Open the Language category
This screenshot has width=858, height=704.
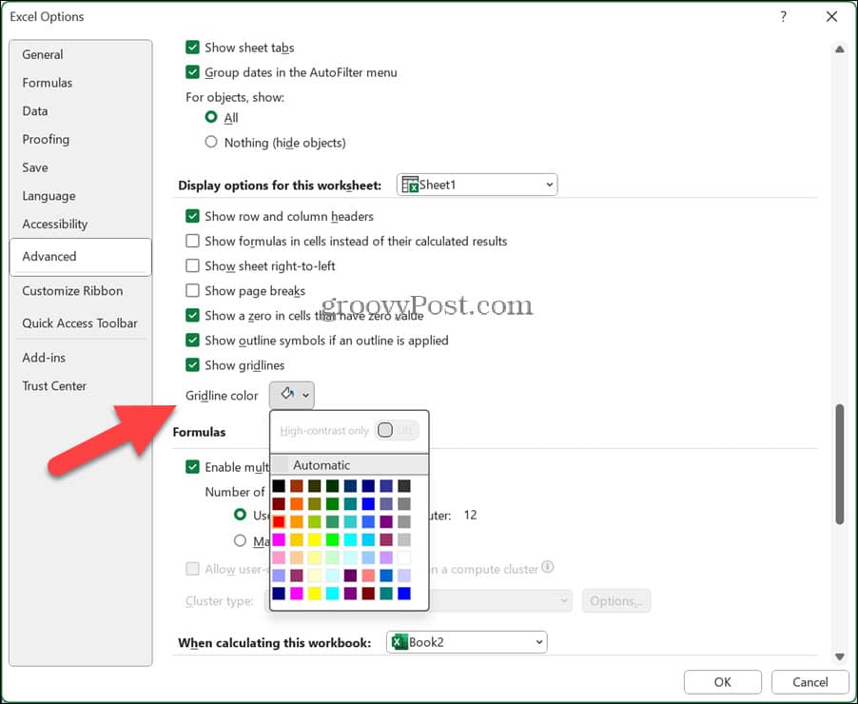pyautogui.click(x=49, y=196)
